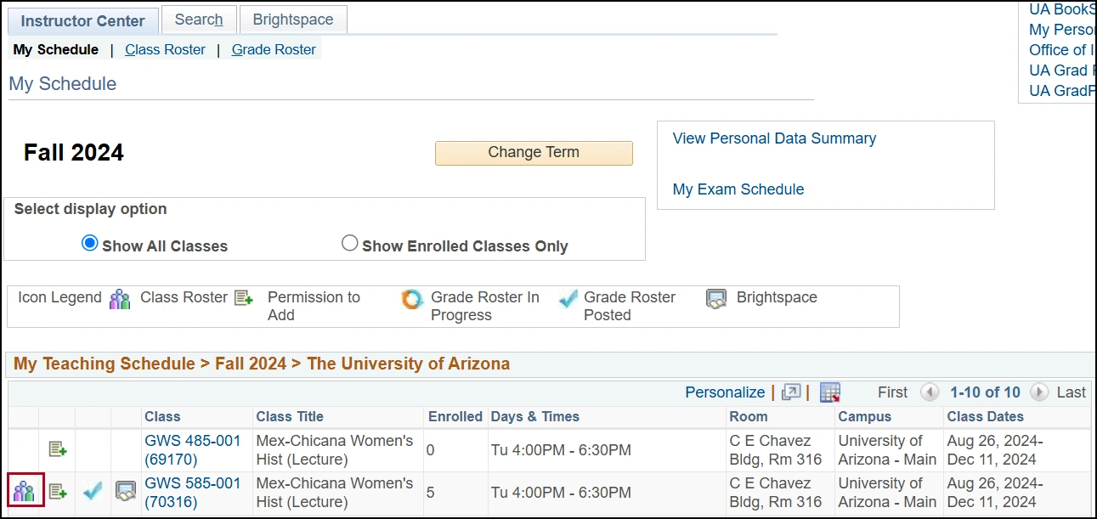
Task: Click 'Tu 4:00PM - 6:30PM' in GWS 485-001 row
Action: (x=561, y=450)
